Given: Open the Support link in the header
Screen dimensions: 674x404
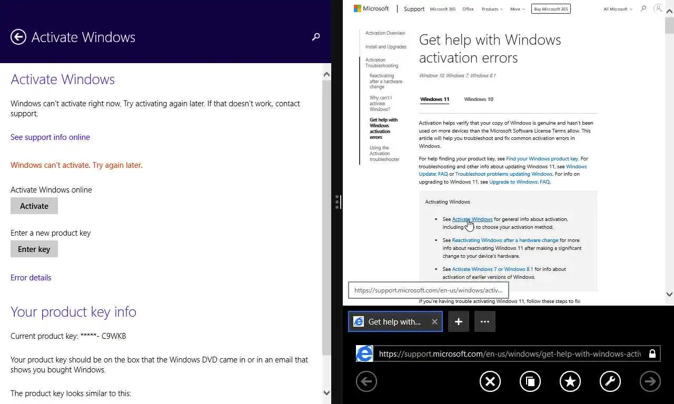Looking at the screenshot, I should (414, 9).
